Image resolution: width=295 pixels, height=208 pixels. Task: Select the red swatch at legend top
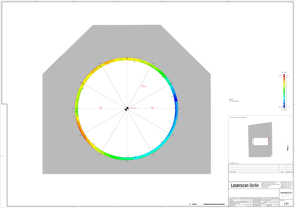pos(284,76)
